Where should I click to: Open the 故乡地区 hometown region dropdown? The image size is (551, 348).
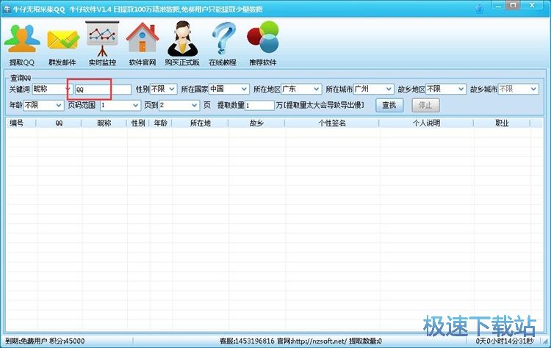click(x=446, y=89)
